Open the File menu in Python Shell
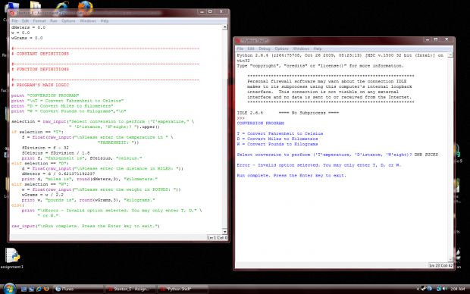Screen dimensions: 470x294 click(240, 48)
